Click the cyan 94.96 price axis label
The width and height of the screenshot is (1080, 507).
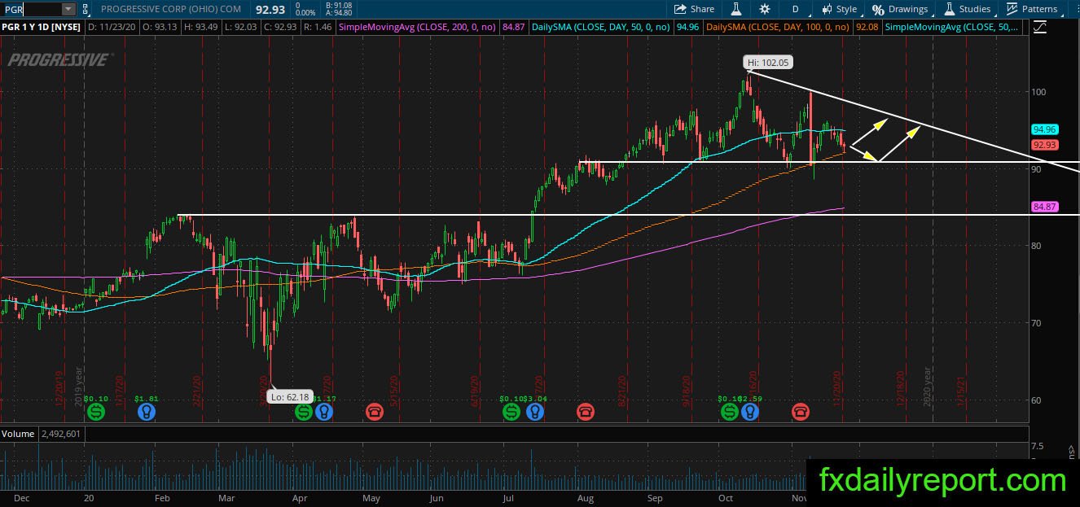tap(1043, 129)
